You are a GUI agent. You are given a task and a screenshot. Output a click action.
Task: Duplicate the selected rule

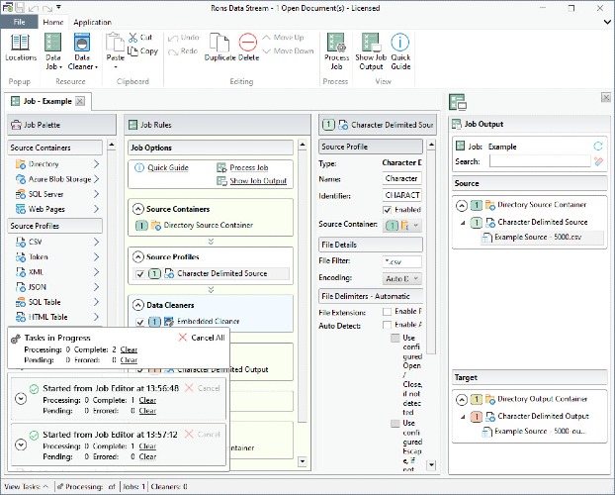[220, 48]
